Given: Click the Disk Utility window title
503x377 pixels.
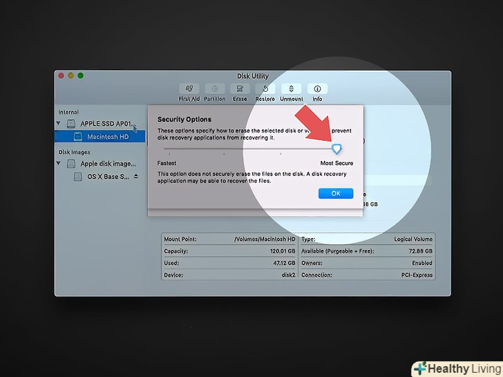Looking at the screenshot, I should coord(253,76).
